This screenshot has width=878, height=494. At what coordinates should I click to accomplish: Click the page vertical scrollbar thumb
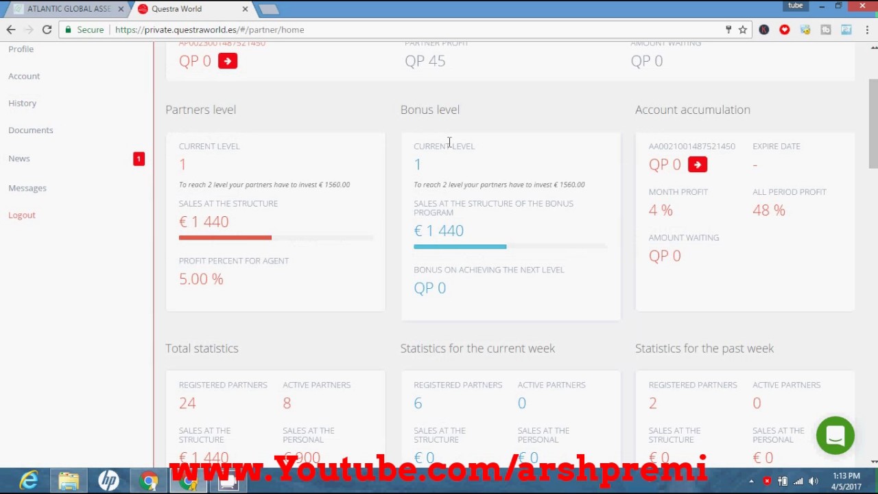(x=873, y=123)
